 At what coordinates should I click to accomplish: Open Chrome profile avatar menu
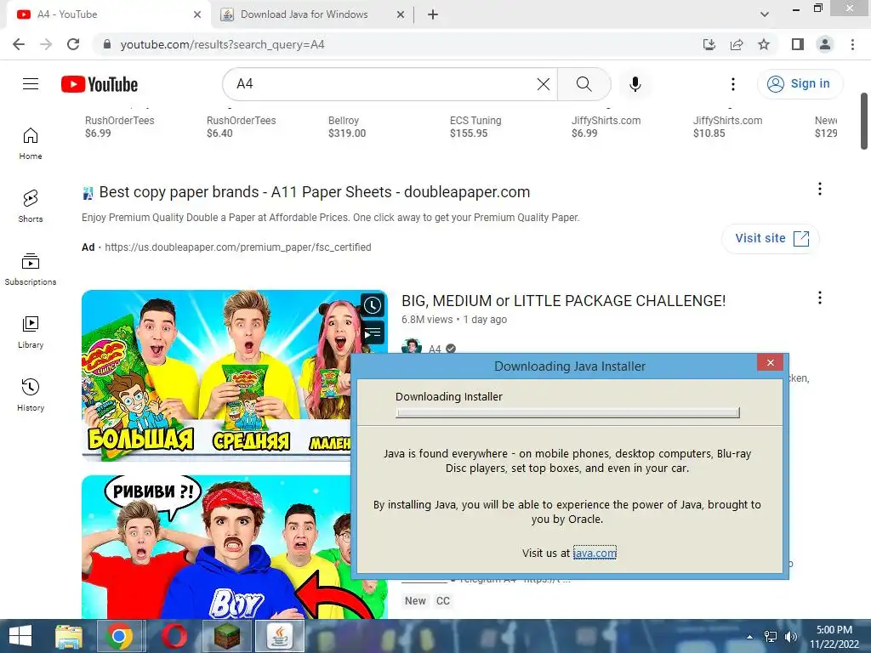click(x=825, y=44)
